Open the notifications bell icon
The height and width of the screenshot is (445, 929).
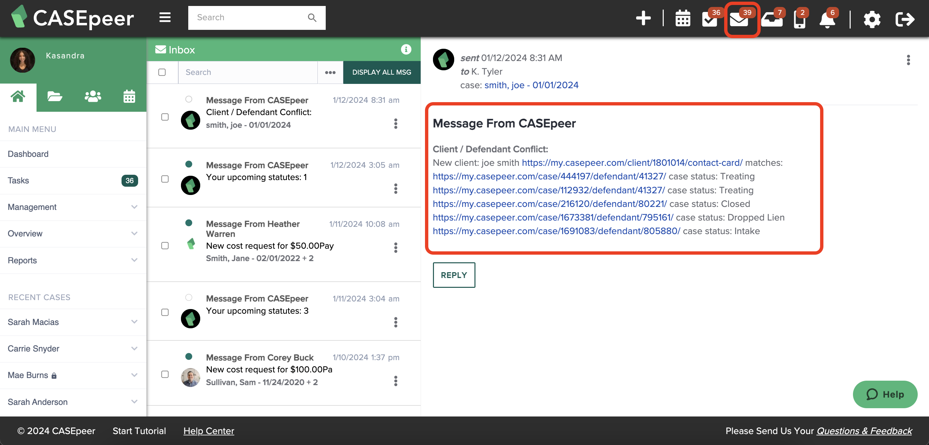point(827,20)
